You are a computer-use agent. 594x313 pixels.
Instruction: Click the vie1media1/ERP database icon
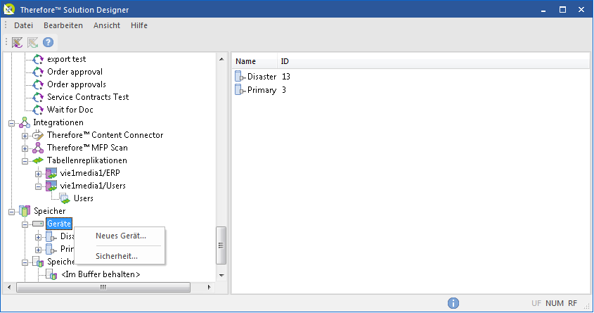pos(51,173)
